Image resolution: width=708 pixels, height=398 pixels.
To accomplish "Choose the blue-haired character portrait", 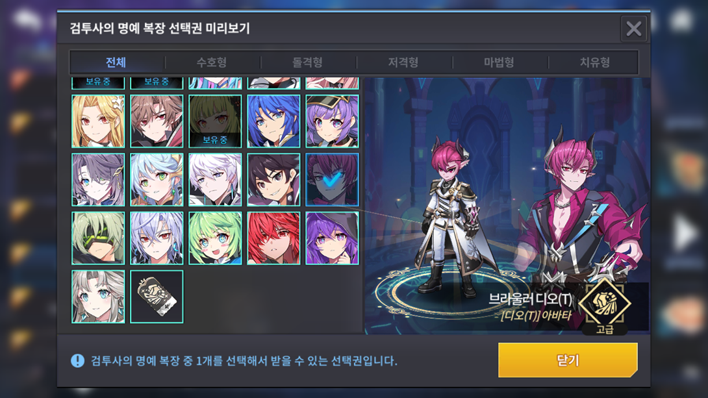I will coord(273,121).
